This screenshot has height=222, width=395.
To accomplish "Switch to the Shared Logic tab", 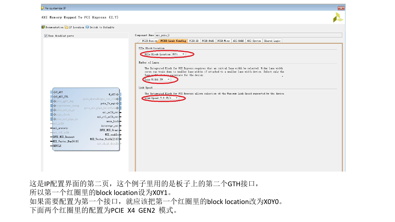I will pos(272,41).
